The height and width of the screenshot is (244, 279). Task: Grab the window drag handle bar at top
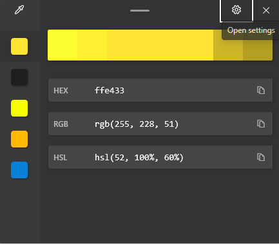[140, 10]
